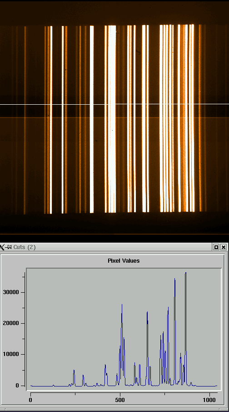
Task: Click the 0 tick label on x-axis
Action: pos(31,400)
